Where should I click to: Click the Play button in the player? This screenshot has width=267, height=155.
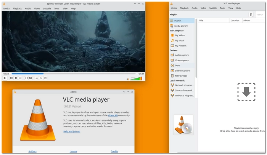[5, 78]
